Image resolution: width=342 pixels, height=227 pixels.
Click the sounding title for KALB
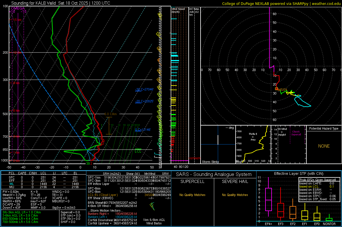coord(61,3)
